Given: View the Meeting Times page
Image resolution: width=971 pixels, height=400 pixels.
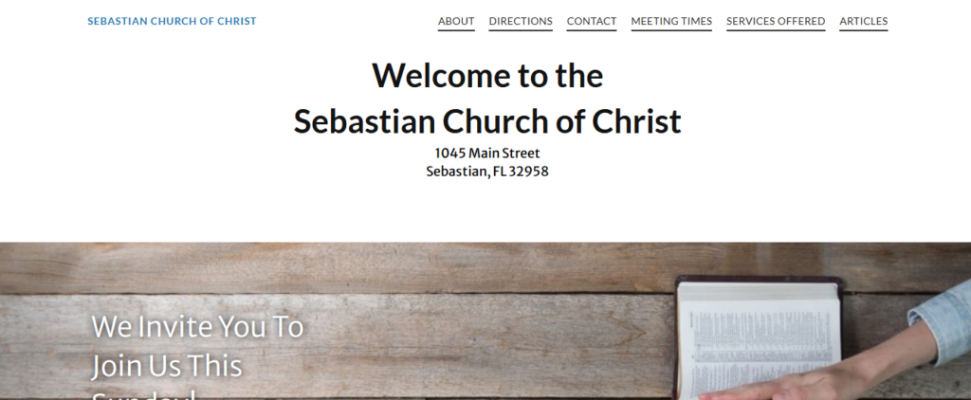Looking at the screenshot, I should [x=671, y=21].
